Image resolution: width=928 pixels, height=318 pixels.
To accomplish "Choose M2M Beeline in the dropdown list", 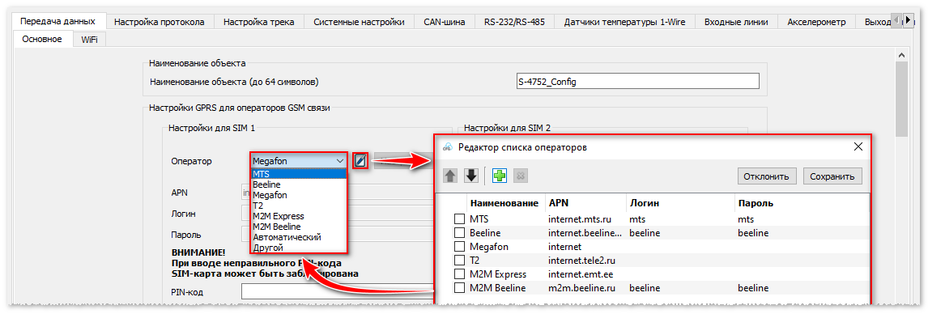I will [x=299, y=227].
